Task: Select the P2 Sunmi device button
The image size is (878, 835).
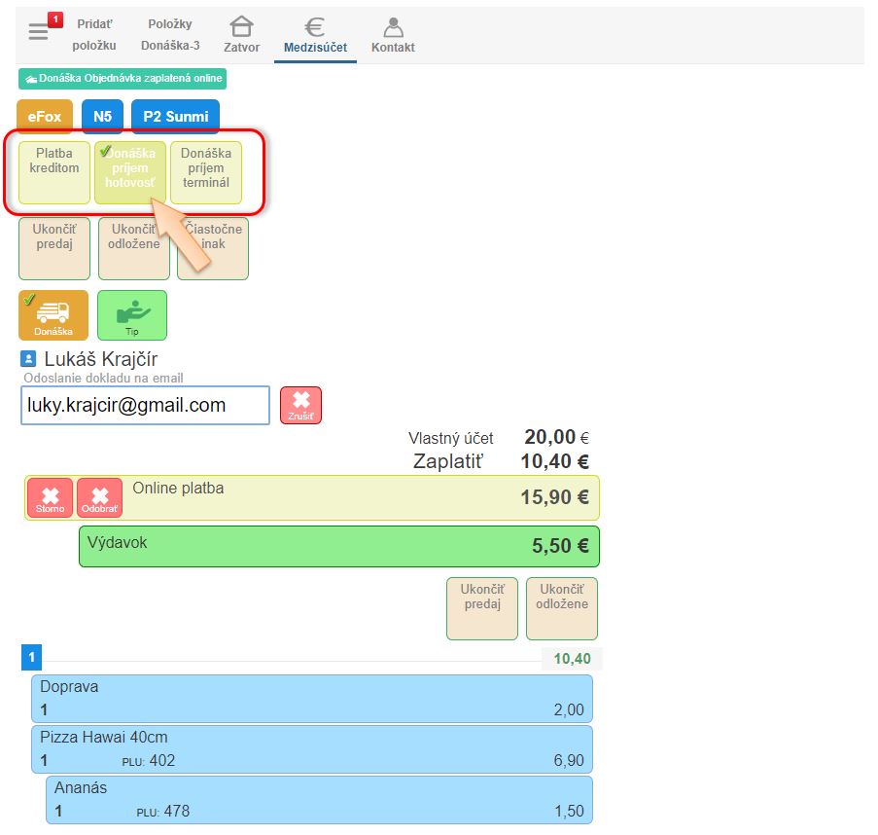Action: tap(175, 117)
